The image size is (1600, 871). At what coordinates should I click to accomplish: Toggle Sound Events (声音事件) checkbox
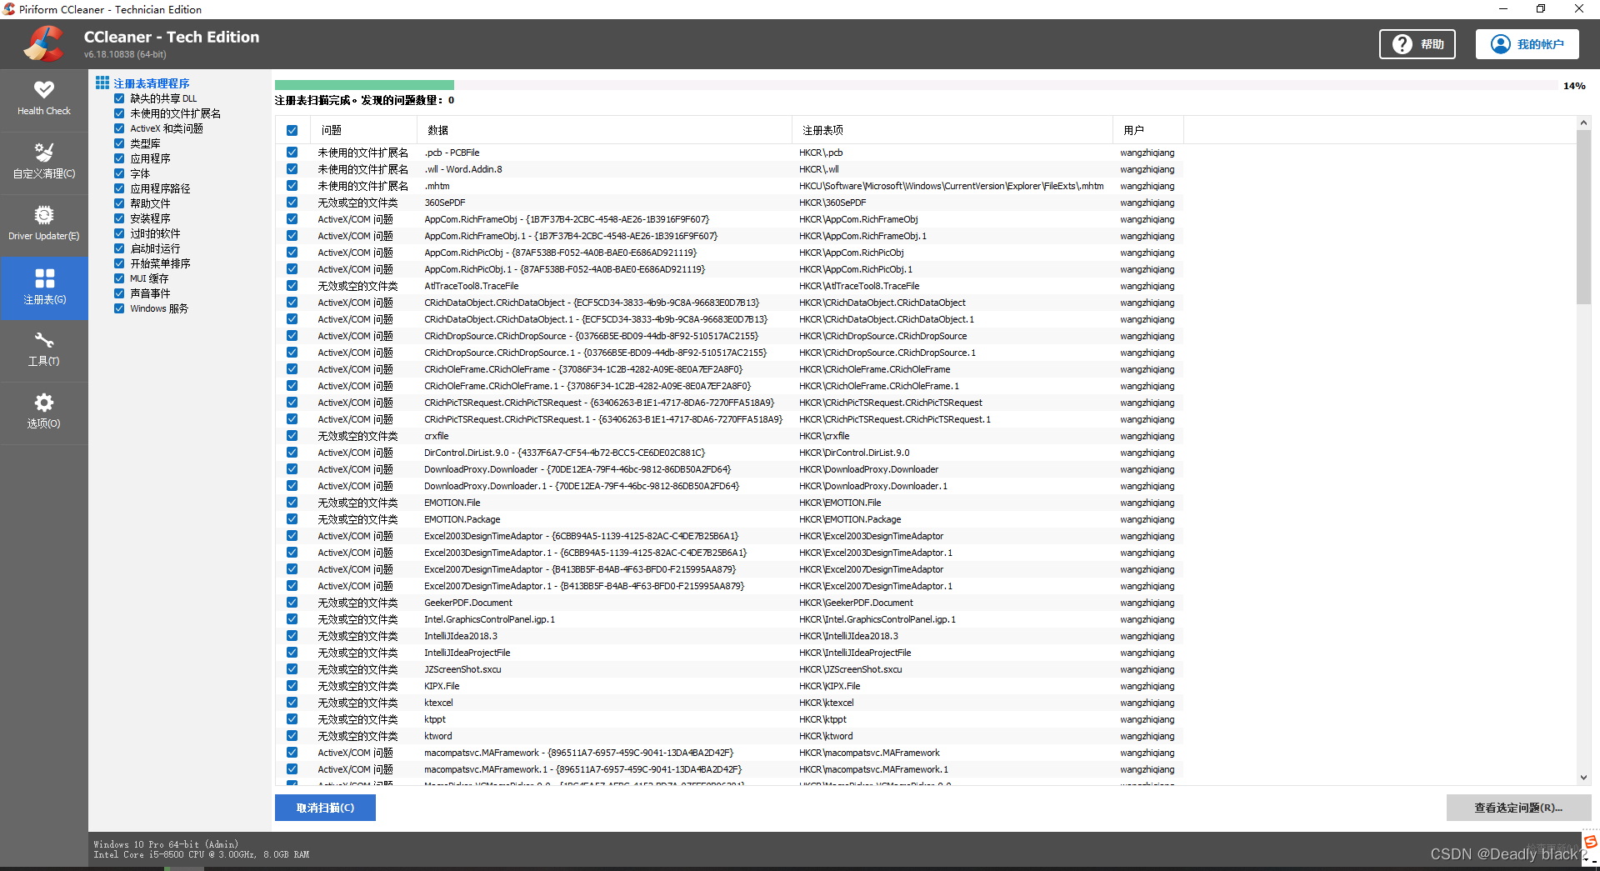(x=119, y=293)
